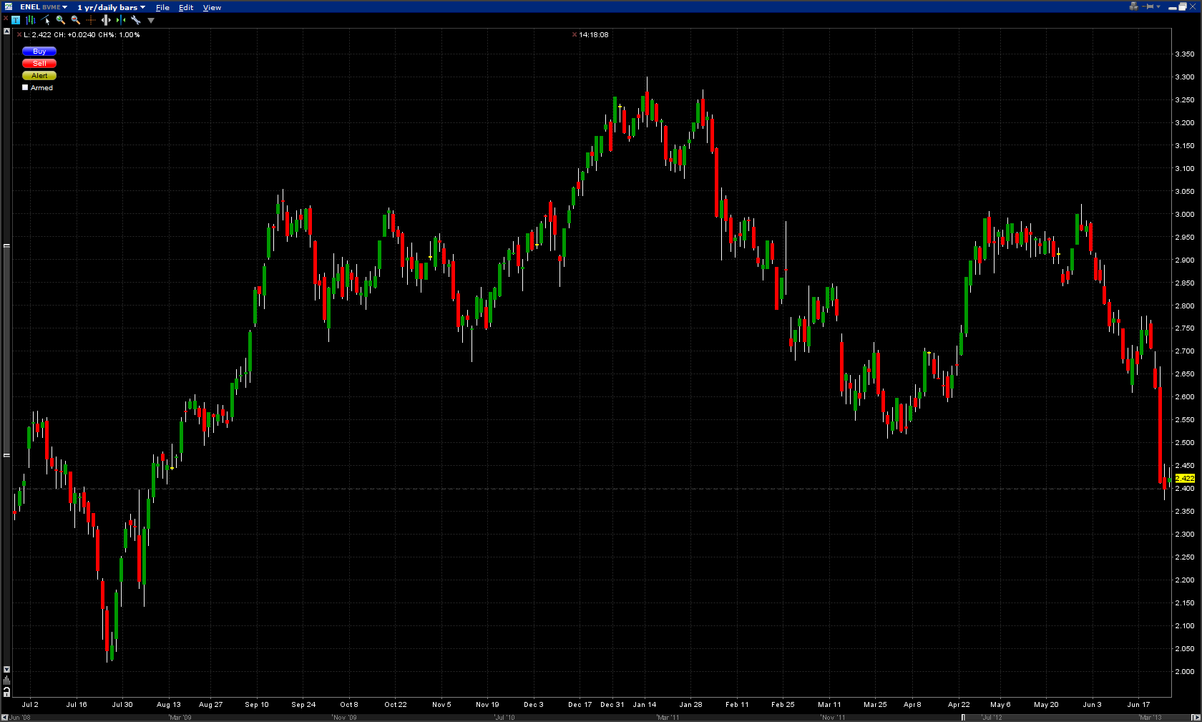Toggle the pushpin icon in title bar
Screen dimensions: 1202x722
tap(1149, 6)
